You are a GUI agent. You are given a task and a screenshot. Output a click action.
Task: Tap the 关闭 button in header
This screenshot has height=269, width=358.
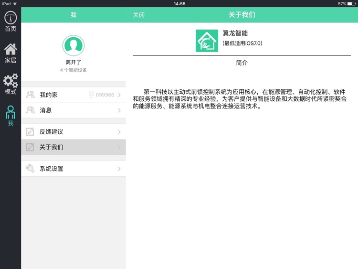[x=139, y=15]
